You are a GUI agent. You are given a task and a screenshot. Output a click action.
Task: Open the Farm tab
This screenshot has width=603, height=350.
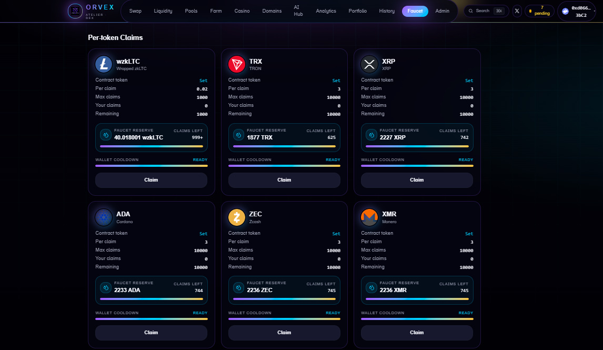pos(216,11)
